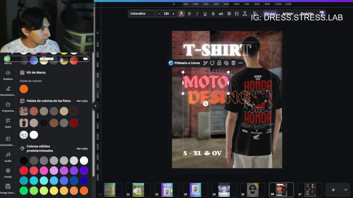The height and width of the screenshot is (198, 353).
Task: Click Ver todo for default solid colors
Action: click(x=82, y=148)
